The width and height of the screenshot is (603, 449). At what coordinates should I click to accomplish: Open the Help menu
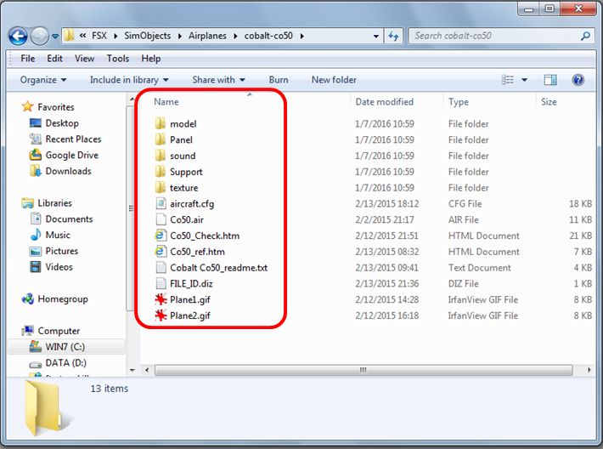151,59
